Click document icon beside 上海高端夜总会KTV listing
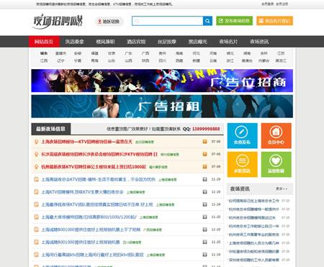Image resolution: width=324 pixels, height=267 pixels. 36,179
